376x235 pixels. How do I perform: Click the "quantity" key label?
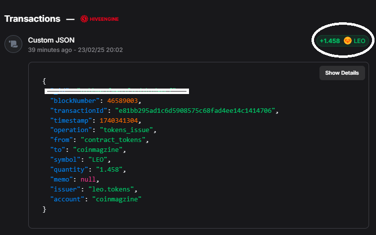click(69, 170)
